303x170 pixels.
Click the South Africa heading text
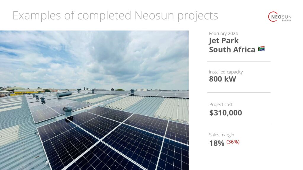(x=232, y=50)
